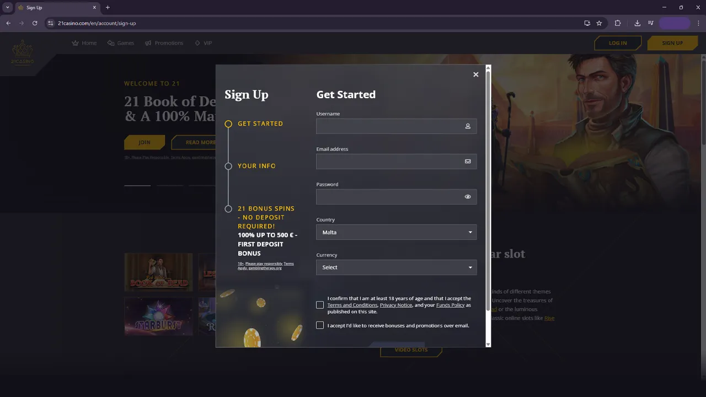Toggle password visibility eye icon
Viewport: 706px width, 397px height.
click(468, 197)
